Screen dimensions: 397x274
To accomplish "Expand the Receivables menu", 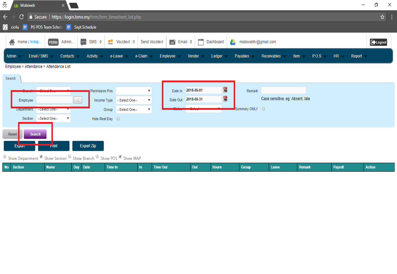I will 273,56.
